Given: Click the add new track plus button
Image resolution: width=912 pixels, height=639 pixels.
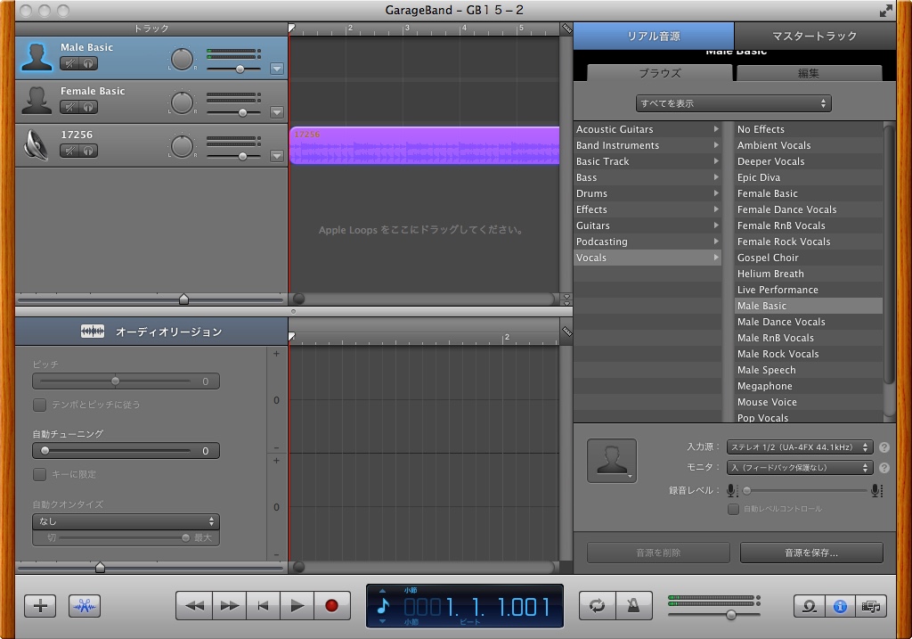Looking at the screenshot, I should pyautogui.click(x=40, y=606).
